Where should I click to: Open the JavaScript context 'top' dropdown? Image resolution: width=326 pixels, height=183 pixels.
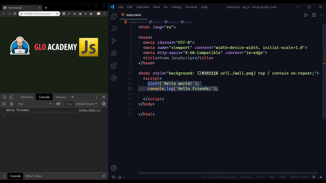pyautogui.click(x=35, y=104)
